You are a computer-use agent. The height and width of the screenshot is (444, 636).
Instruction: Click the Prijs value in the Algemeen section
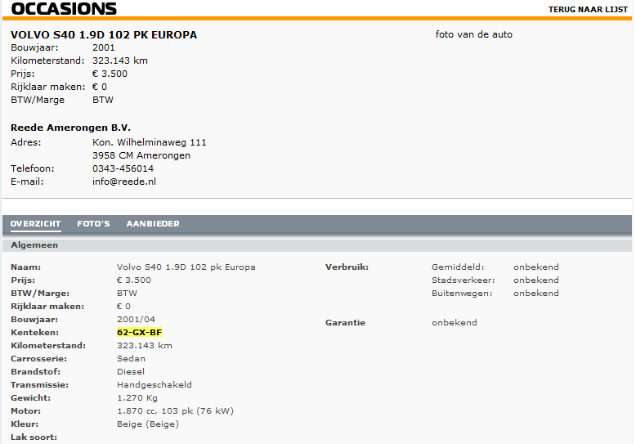tap(134, 280)
